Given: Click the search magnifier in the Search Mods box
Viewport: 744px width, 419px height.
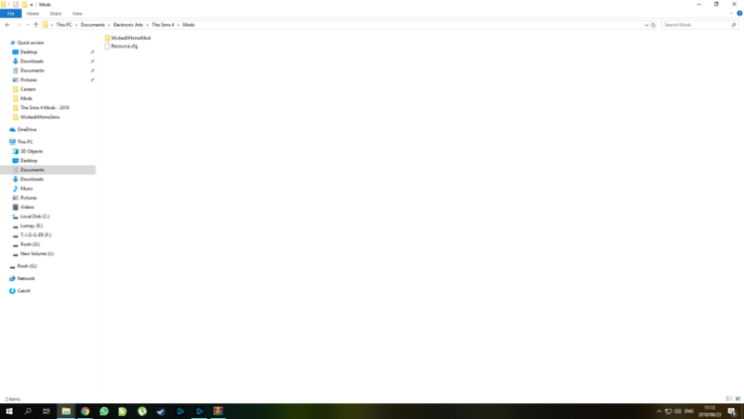Looking at the screenshot, I should tap(733, 25).
